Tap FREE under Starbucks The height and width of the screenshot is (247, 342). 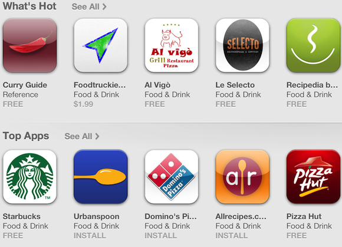13,236
